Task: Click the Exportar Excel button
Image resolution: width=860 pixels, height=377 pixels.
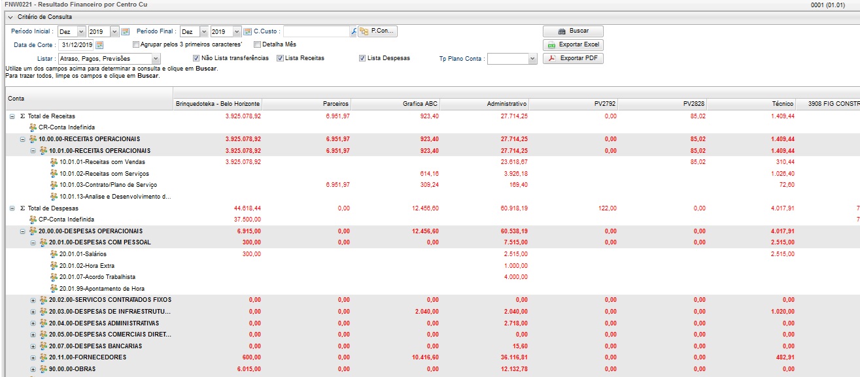Action: (573, 45)
